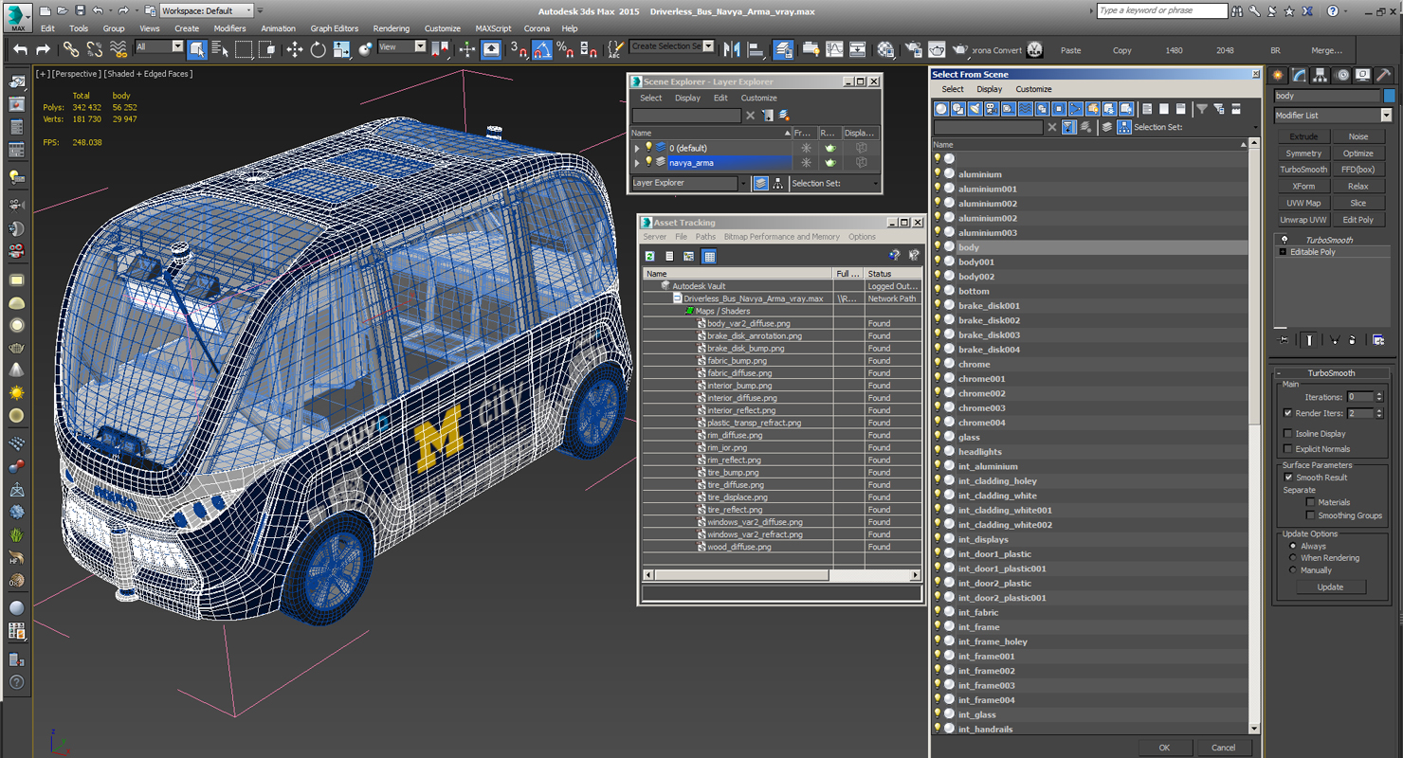Toggle TurboSmooth modifier lightbulb in stack
This screenshot has width=1403, height=758.
pyautogui.click(x=1285, y=240)
